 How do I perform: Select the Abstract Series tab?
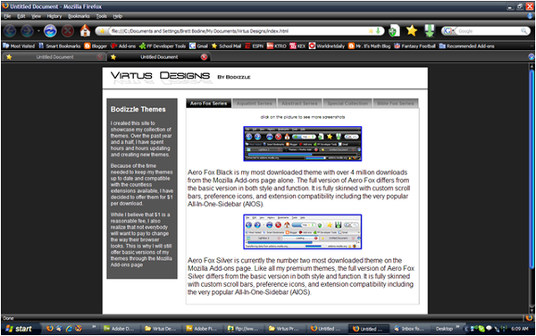coord(299,104)
